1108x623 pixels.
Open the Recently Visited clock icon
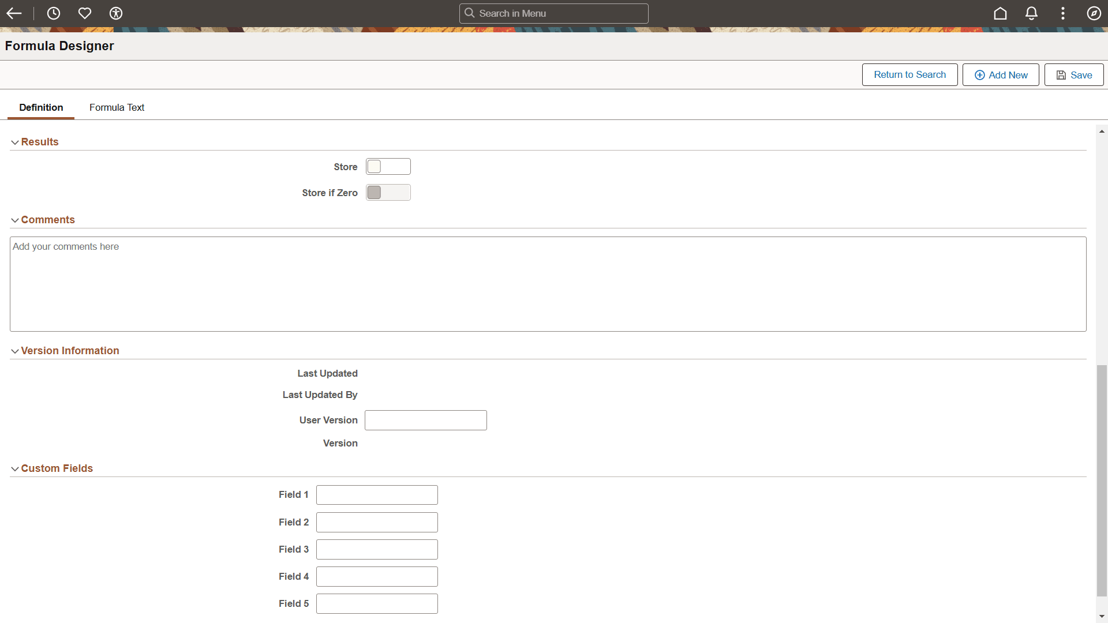pyautogui.click(x=54, y=13)
